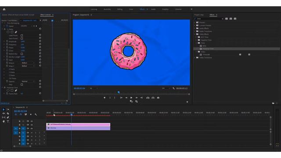281x158 pixels.
Task: Click the Go to In button
Action: click(x=121, y=97)
